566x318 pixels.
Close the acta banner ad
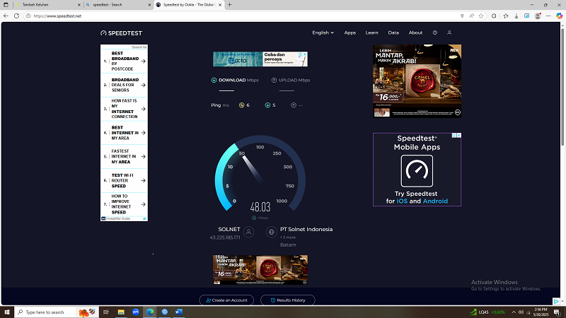click(305, 54)
